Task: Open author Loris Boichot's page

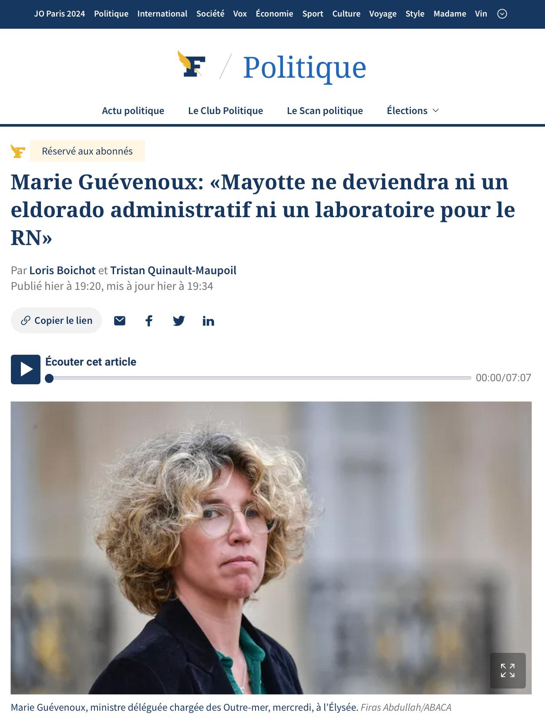Action: pos(62,270)
